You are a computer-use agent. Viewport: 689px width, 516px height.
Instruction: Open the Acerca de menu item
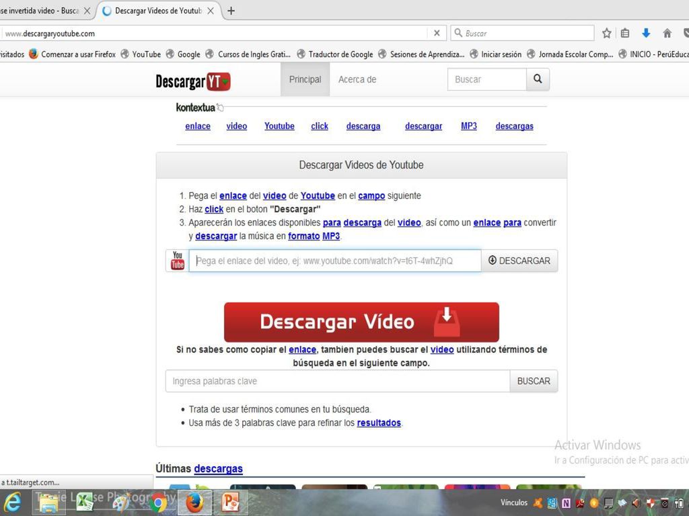pyautogui.click(x=357, y=79)
